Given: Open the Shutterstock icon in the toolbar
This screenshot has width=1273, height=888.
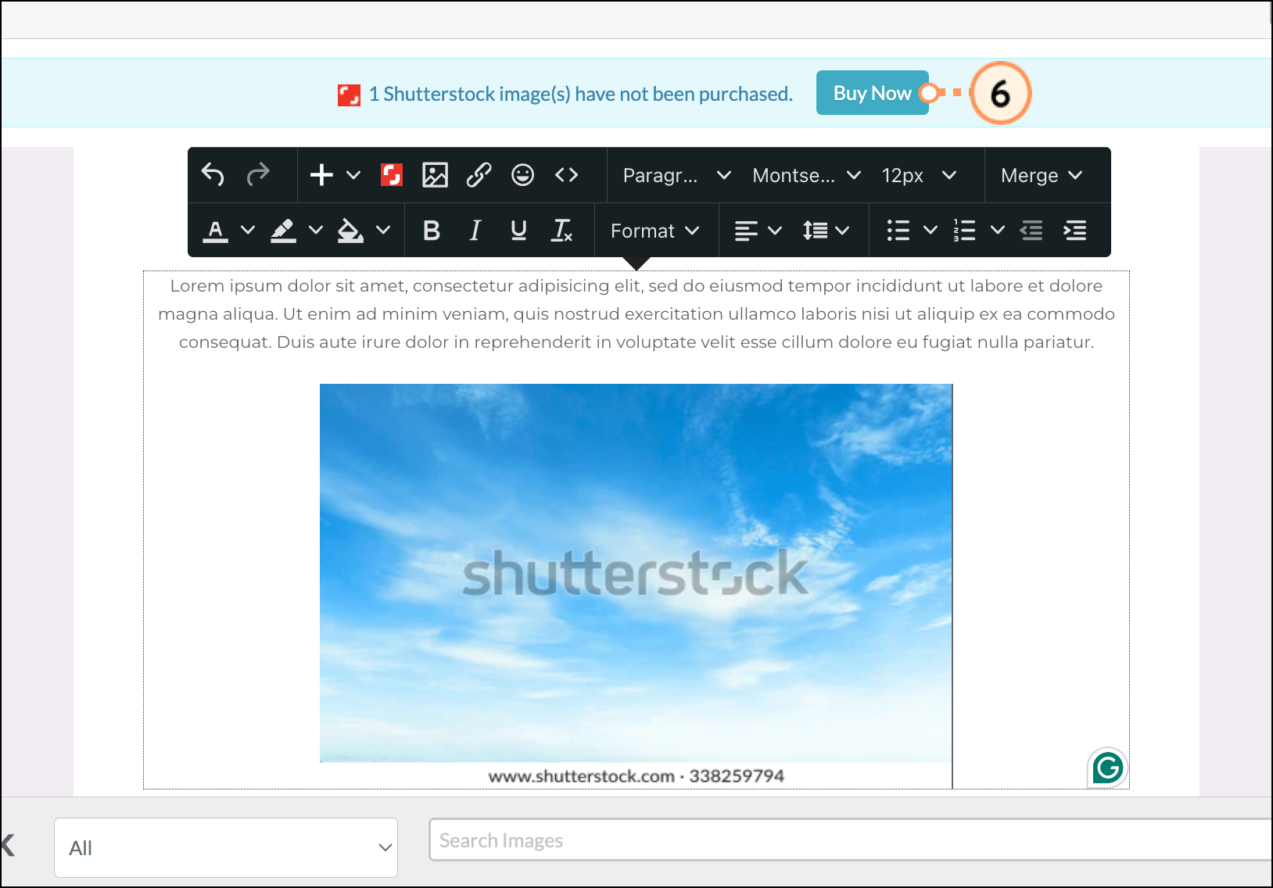Looking at the screenshot, I should [x=391, y=175].
